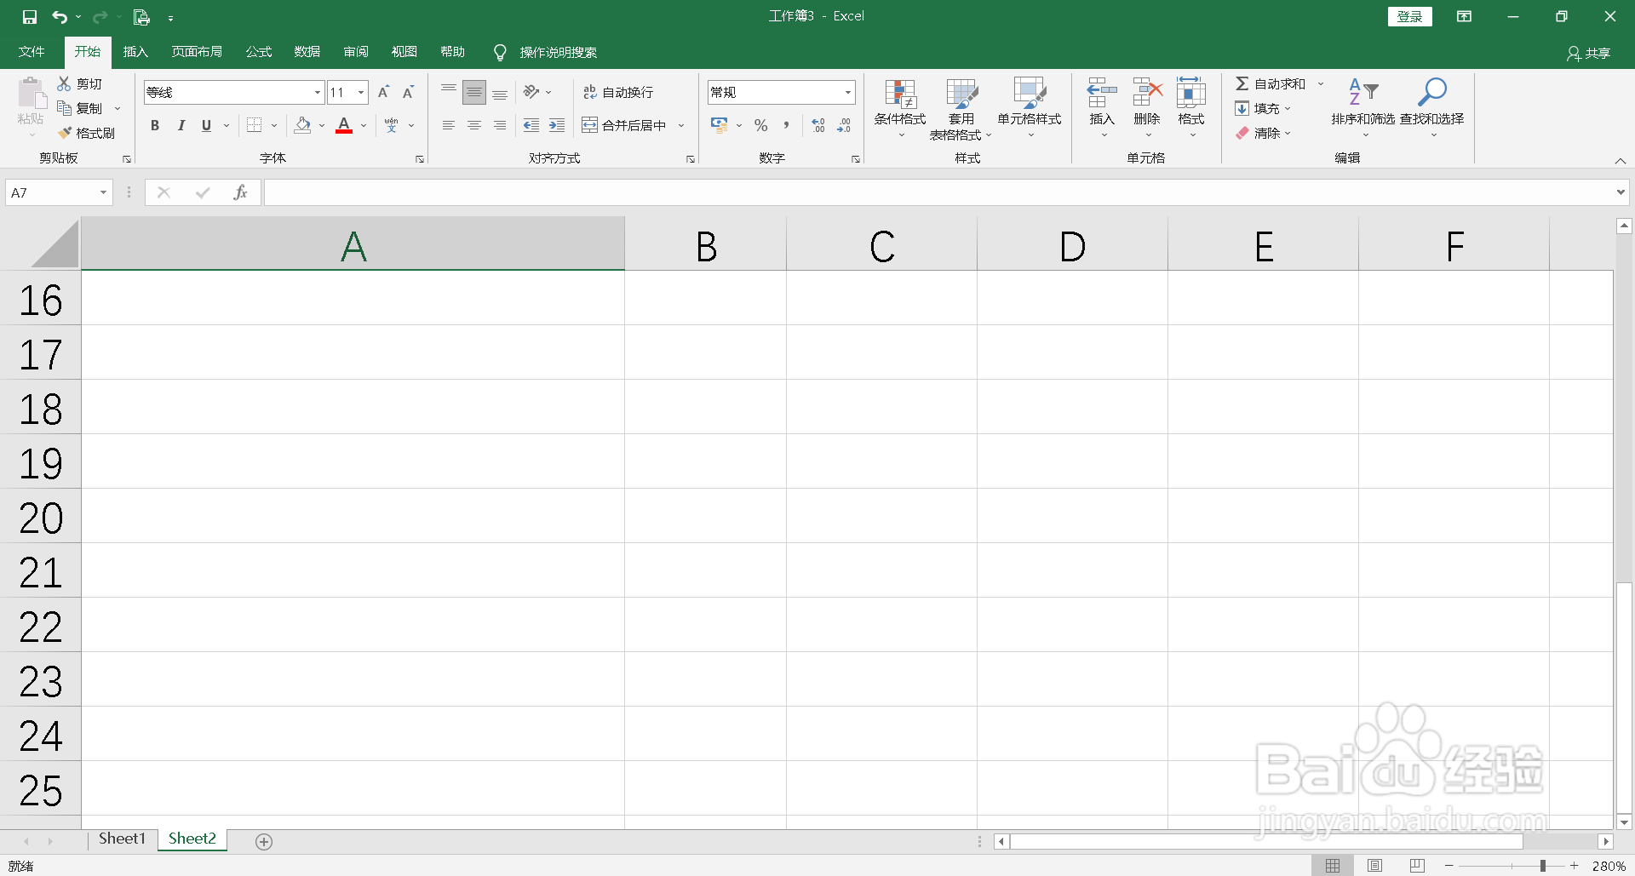Open Sort & Filter (排序和筛选)
Image resolution: width=1635 pixels, height=876 pixels.
(1363, 106)
